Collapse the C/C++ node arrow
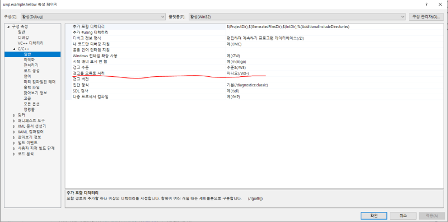Screen dimensions: 448x222 [x=15, y=49]
